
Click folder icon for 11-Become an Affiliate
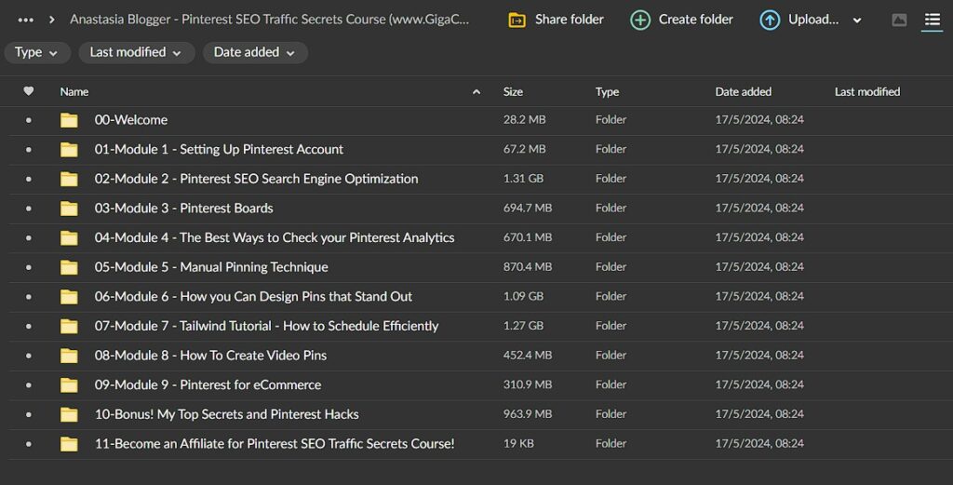tap(69, 444)
